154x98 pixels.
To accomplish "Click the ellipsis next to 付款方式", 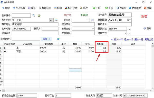I will point(130,33).
